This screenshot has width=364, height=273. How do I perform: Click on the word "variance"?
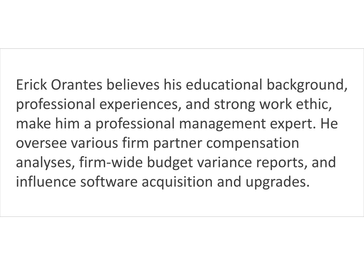coord(224,162)
